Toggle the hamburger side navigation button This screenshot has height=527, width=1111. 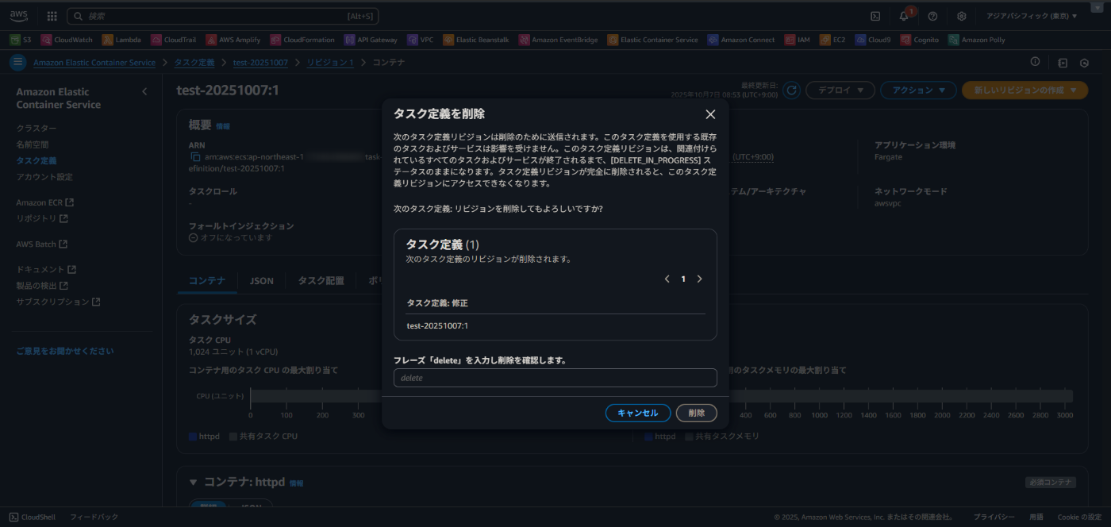click(x=17, y=62)
